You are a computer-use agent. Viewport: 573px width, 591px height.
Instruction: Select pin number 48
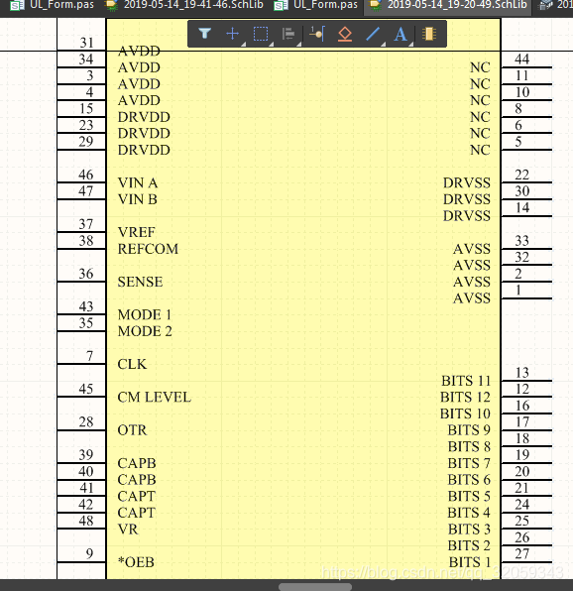[86, 521]
